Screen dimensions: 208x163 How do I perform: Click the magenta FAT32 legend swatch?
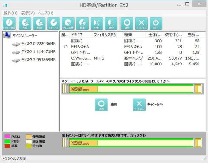(7, 137)
